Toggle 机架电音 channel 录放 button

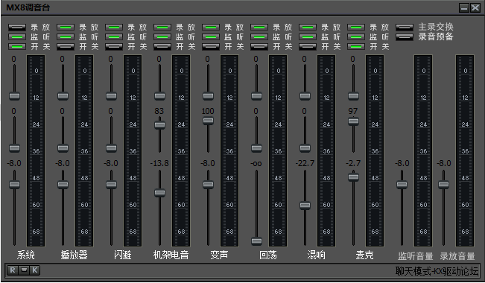[162, 28]
